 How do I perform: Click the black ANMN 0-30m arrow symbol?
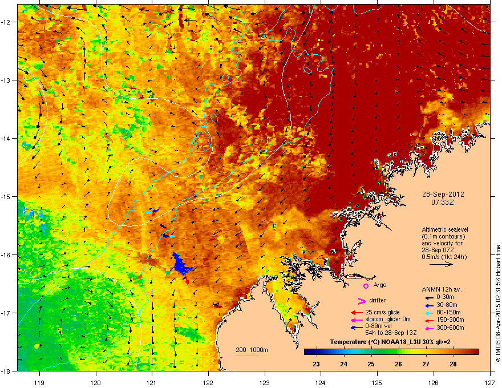[429, 297]
